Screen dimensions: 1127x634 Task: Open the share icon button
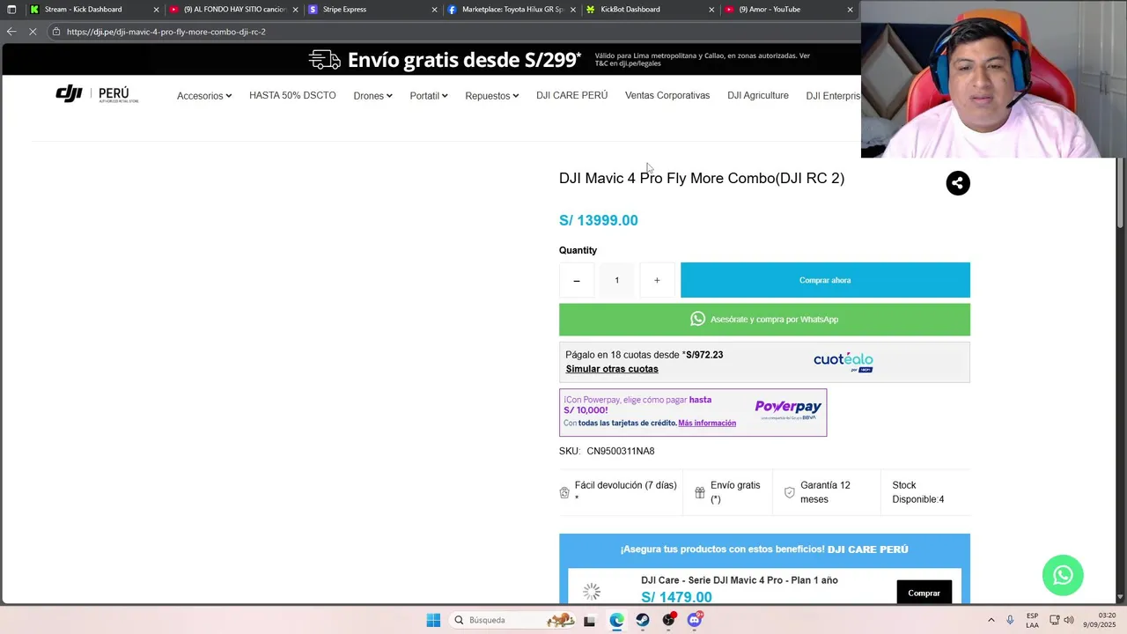point(958,183)
